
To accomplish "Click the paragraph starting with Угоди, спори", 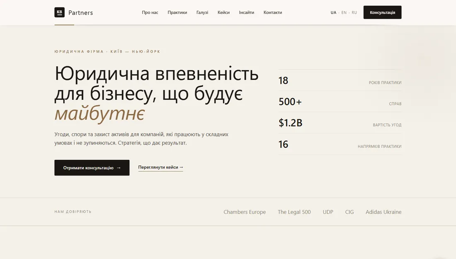I will [x=141, y=139].
